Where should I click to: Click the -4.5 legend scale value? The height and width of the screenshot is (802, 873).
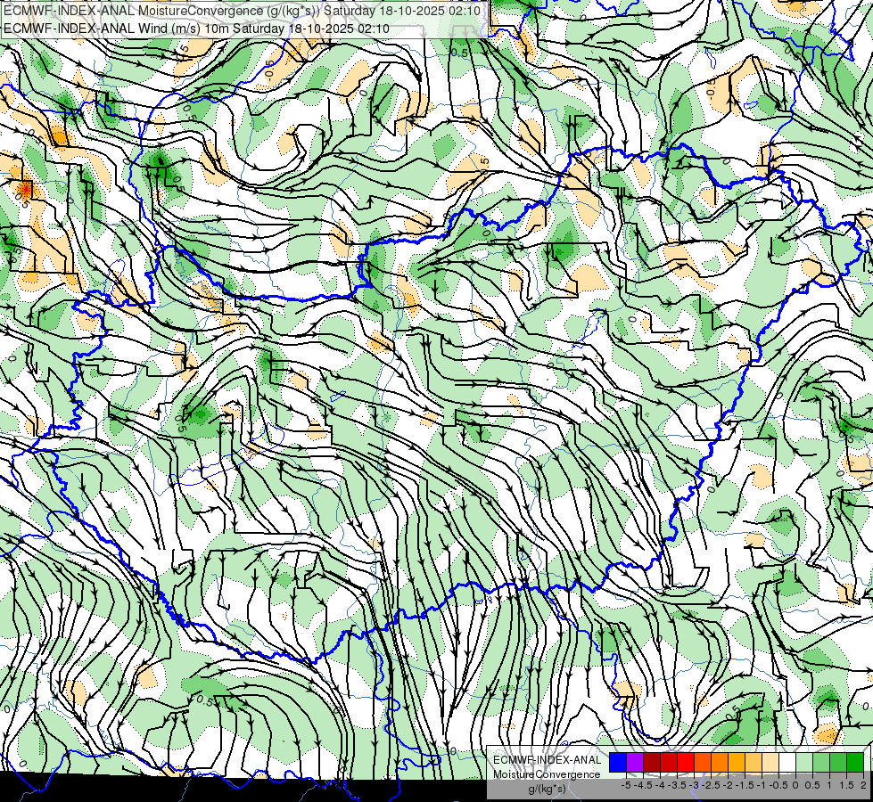pyautogui.click(x=643, y=785)
